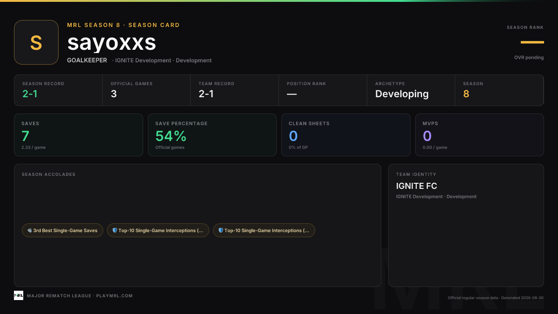Click the Clean Sheets value 0
558x314 pixels.
point(293,136)
